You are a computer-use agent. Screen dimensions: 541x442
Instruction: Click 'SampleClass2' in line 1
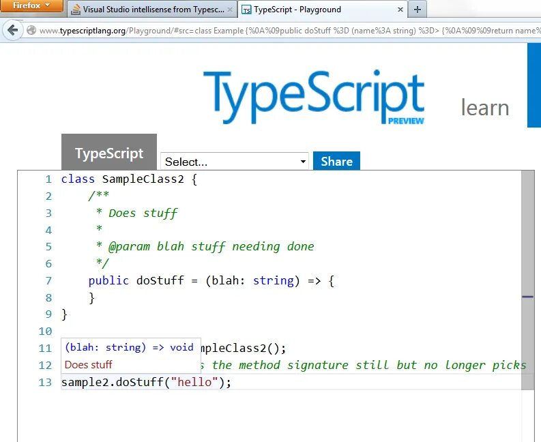click(x=143, y=179)
